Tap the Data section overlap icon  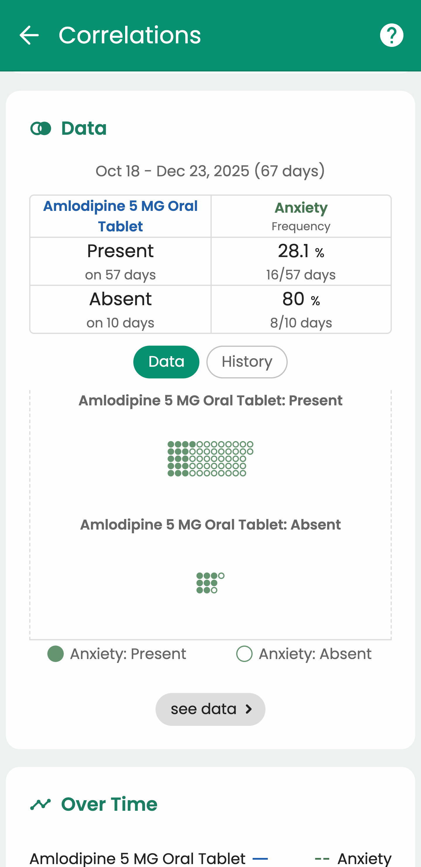(41, 128)
